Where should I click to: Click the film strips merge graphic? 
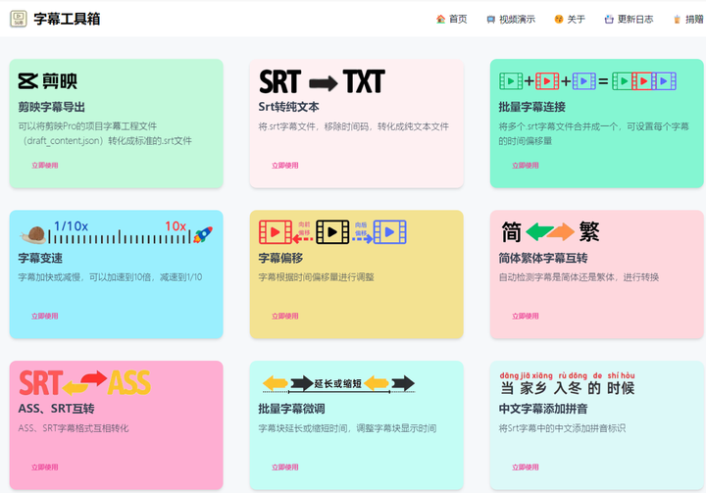pyautogui.click(x=587, y=81)
